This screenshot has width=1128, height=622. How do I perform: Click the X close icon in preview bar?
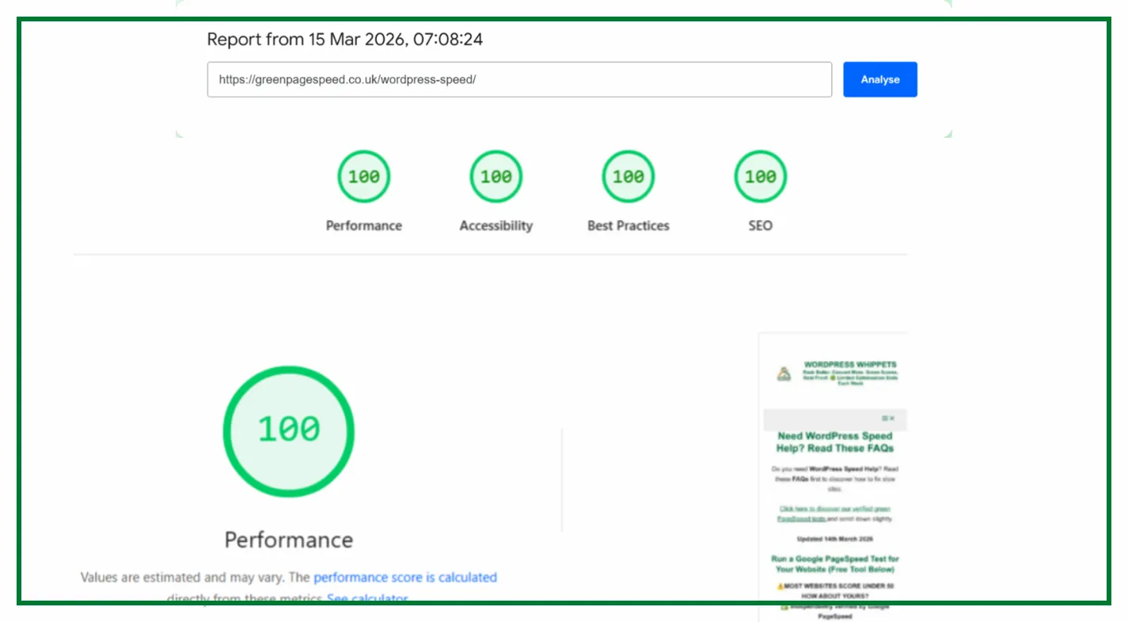892,419
